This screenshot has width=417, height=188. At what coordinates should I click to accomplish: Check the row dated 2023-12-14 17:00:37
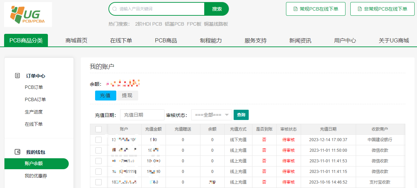(99, 140)
